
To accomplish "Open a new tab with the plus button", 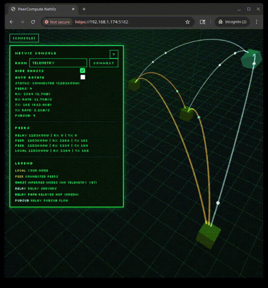I will tap(84, 9).
